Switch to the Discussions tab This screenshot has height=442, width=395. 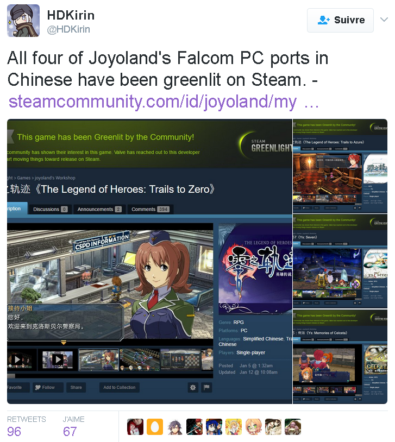point(50,209)
